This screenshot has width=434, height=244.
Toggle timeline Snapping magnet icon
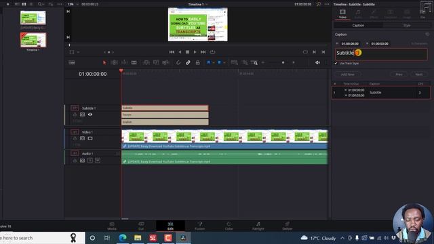(x=178, y=62)
